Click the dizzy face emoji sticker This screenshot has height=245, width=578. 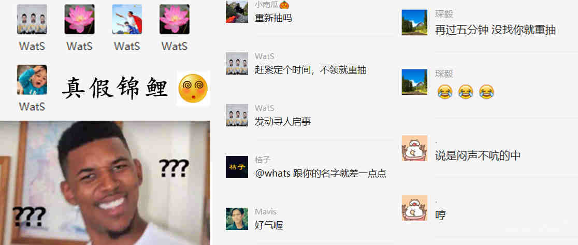pyautogui.click(x=193, y=88)
